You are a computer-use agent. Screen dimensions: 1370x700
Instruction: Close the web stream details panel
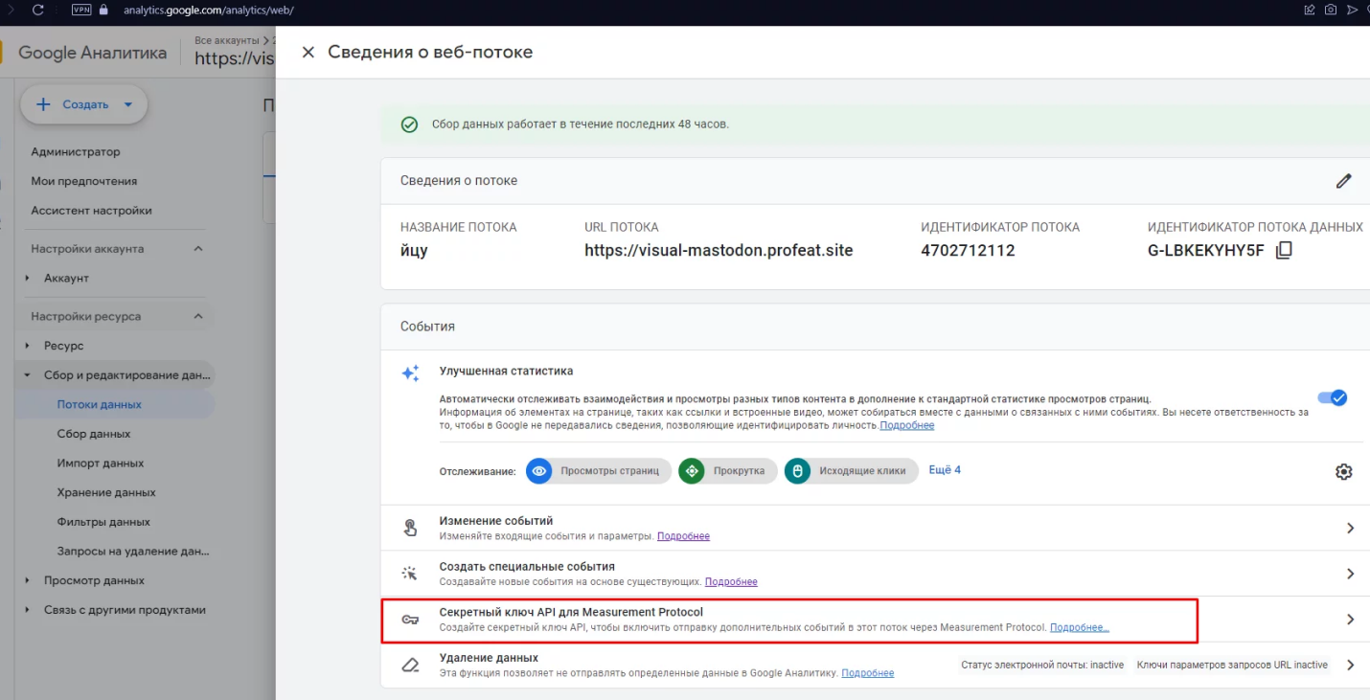(308, 53)
